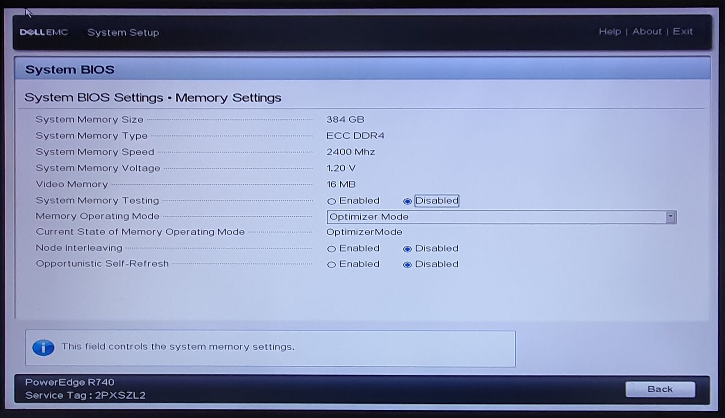Click the blue info icon in help box
The width and height of the screenshot is (725, 418).
(43, 348)
